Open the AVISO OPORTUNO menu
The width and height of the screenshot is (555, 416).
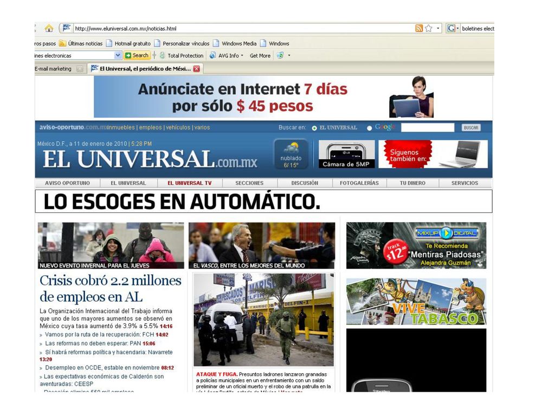[x=67, y=183]
